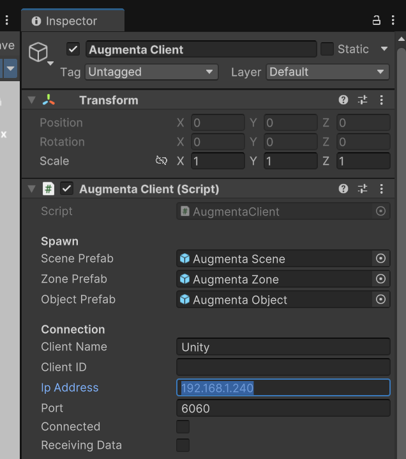Open object picker for Zone Prefab
This screenshot has width=406, height=459.
(380, 279)
